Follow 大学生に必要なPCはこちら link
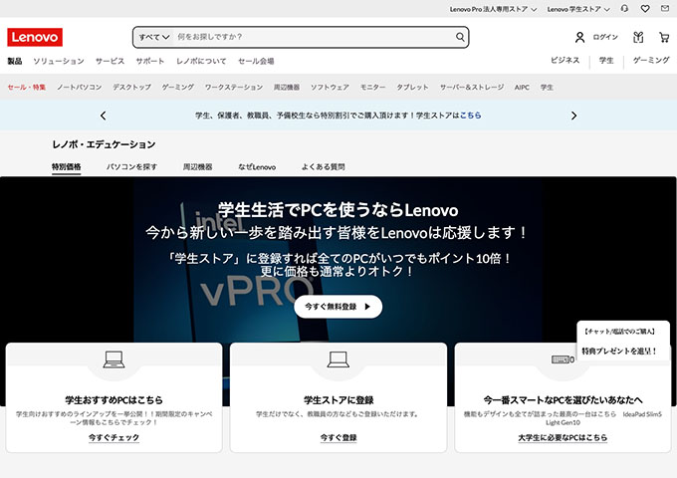Screen dimensions: 677x478 point(563,437)
